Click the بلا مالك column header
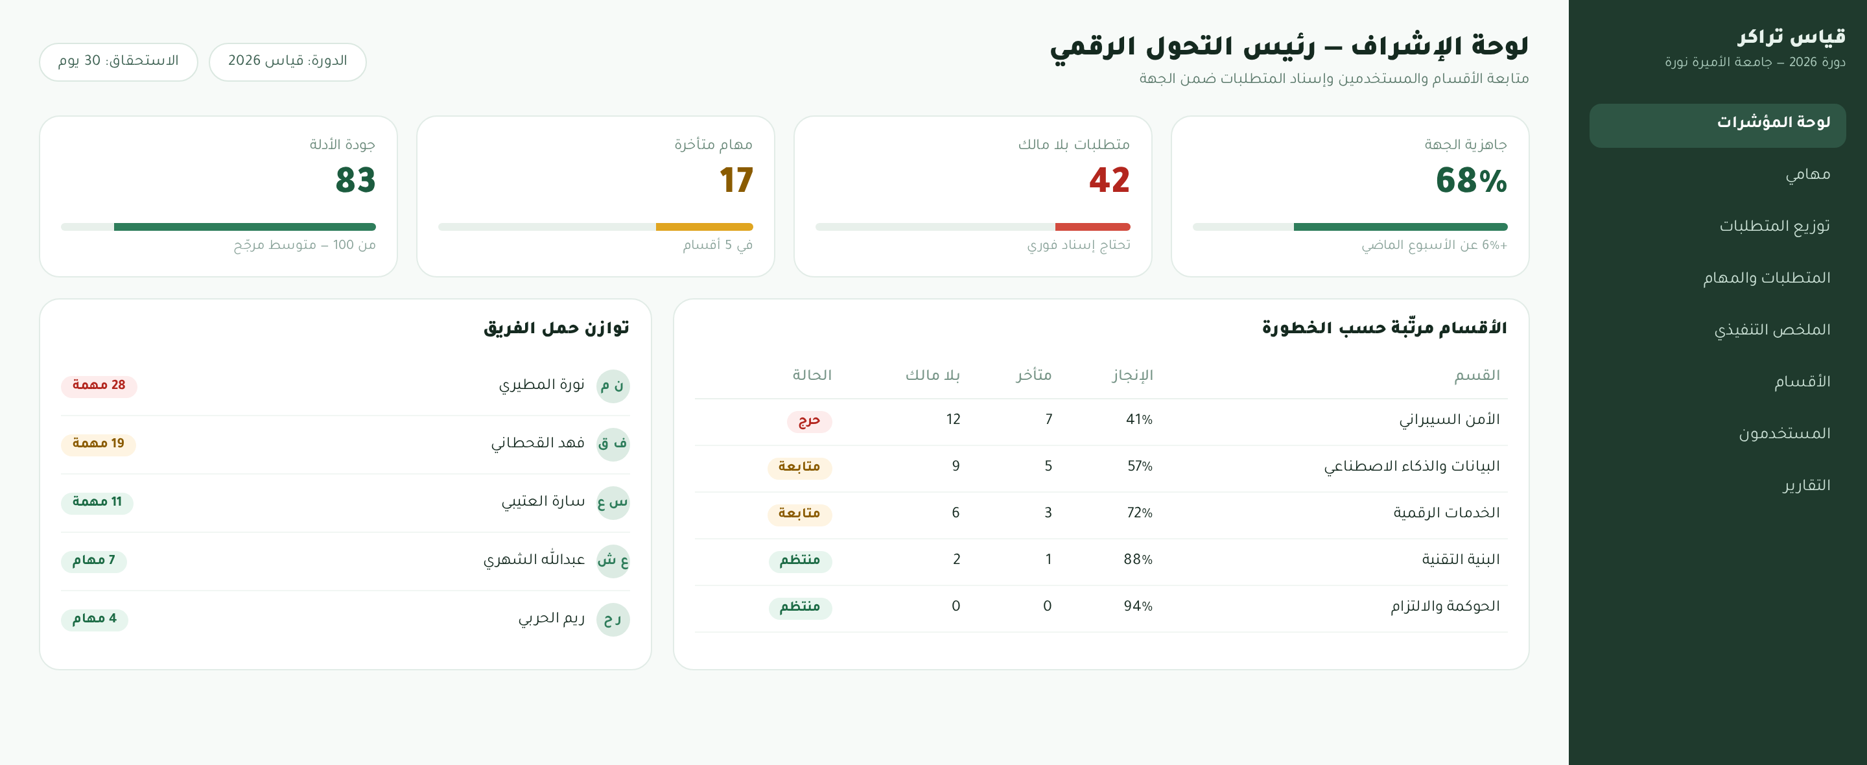Image resolution: width=1867 pixels, height=765 pixels. [932, 375]
